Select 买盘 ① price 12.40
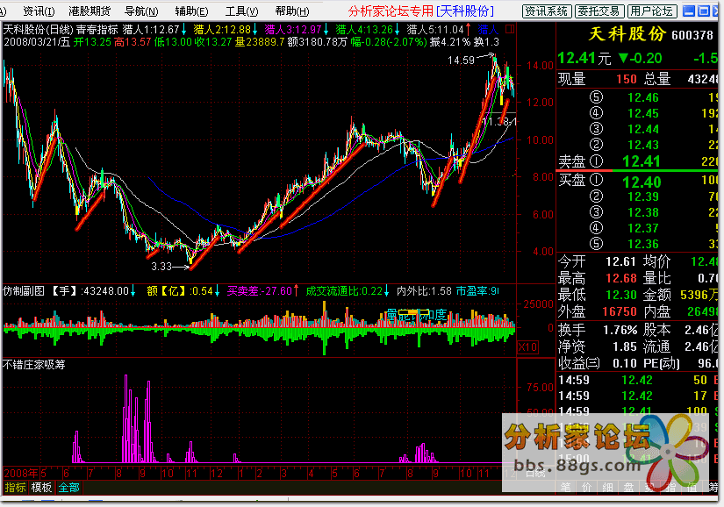724x507 pixels. click(642, 182)
